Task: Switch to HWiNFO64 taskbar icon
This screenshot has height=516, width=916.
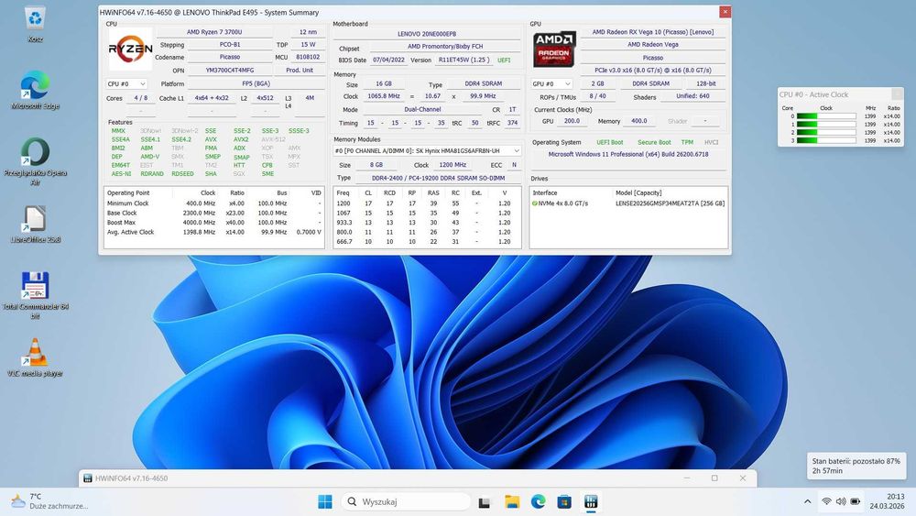Action: point(591,501)
